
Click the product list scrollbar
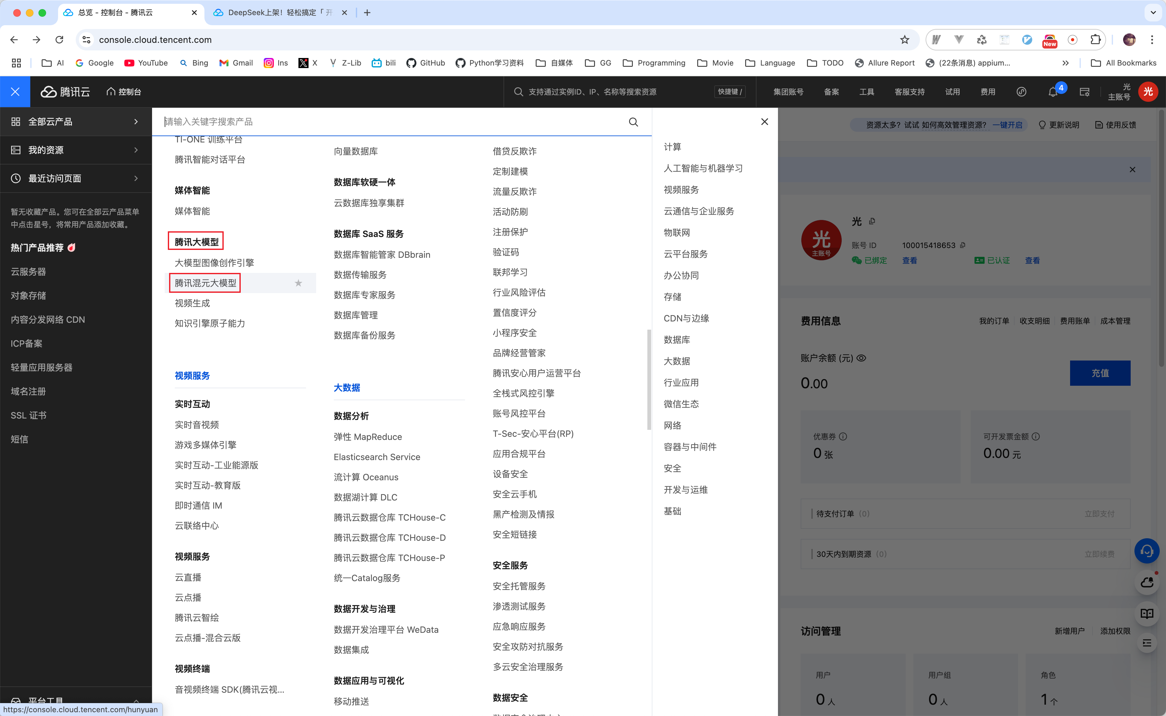(x=649, y=380)
